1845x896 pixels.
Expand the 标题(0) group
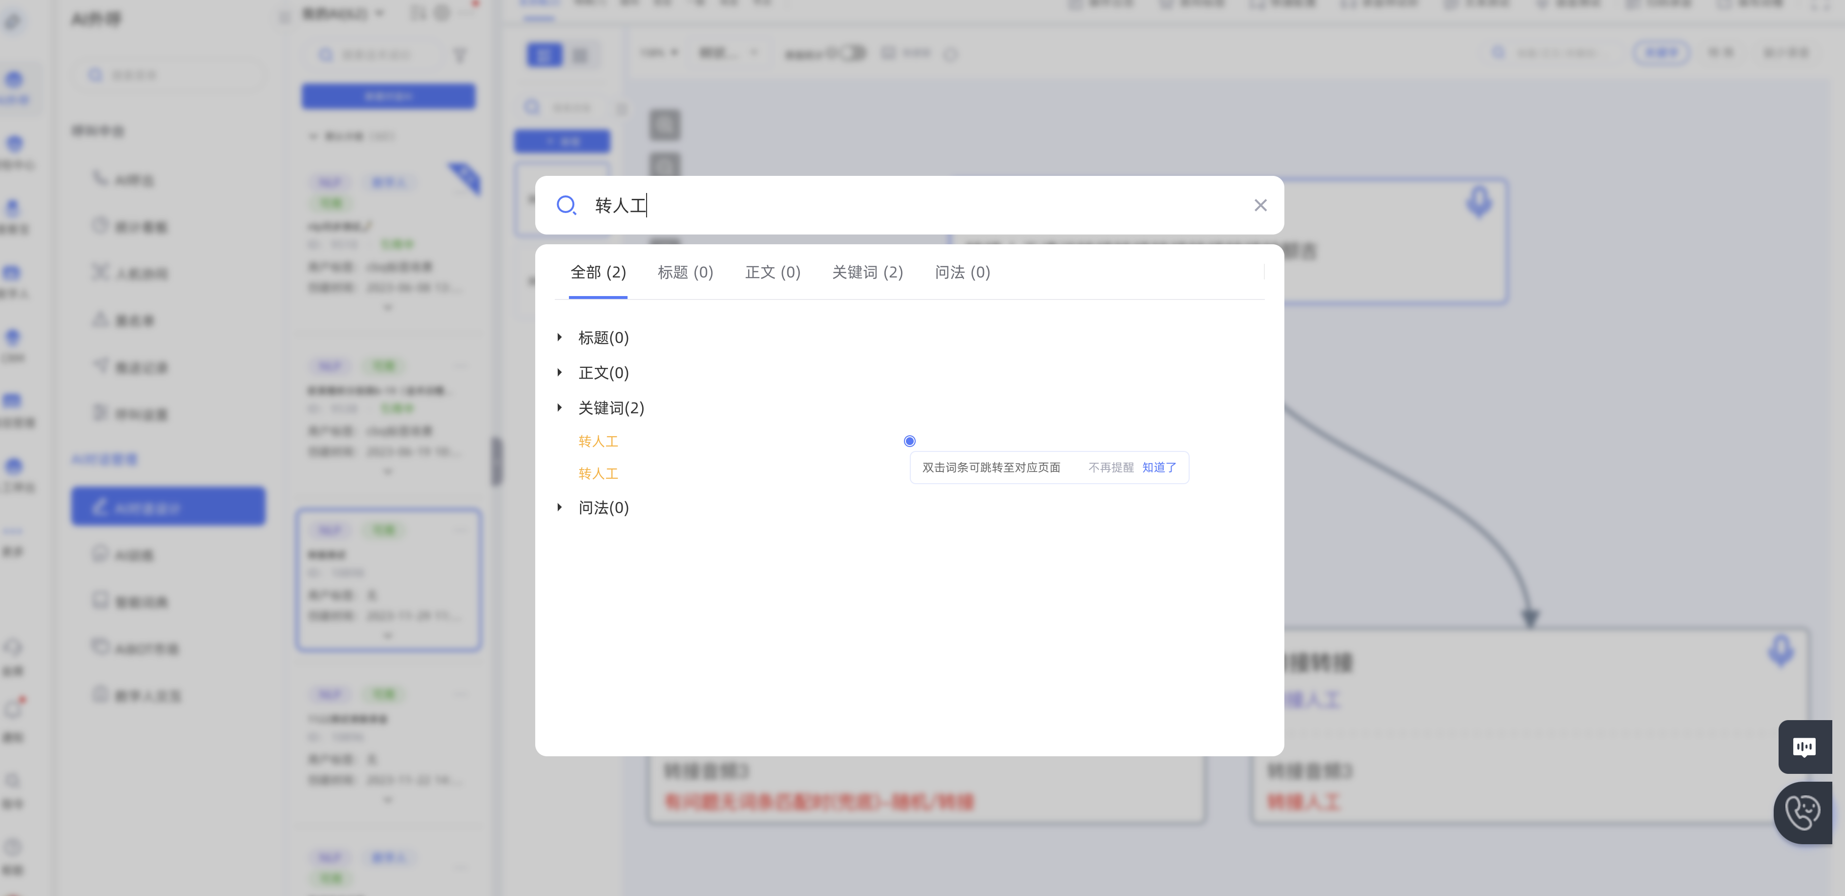click(560, 337)
